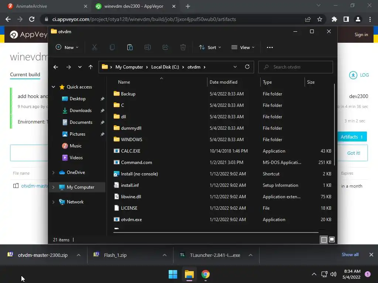Click the Copy icon in Explorer toolbar
The width and height of the screenshot is (378, 283).
(x=112, y=48)
